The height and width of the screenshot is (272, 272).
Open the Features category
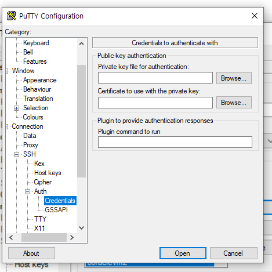point(35,61)
